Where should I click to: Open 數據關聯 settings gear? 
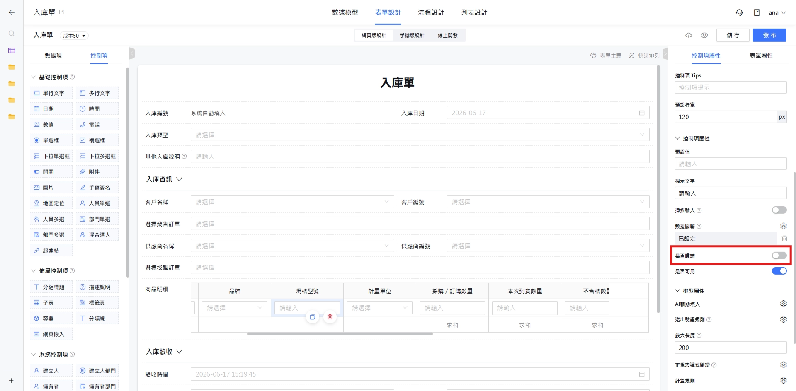(783, 226)
